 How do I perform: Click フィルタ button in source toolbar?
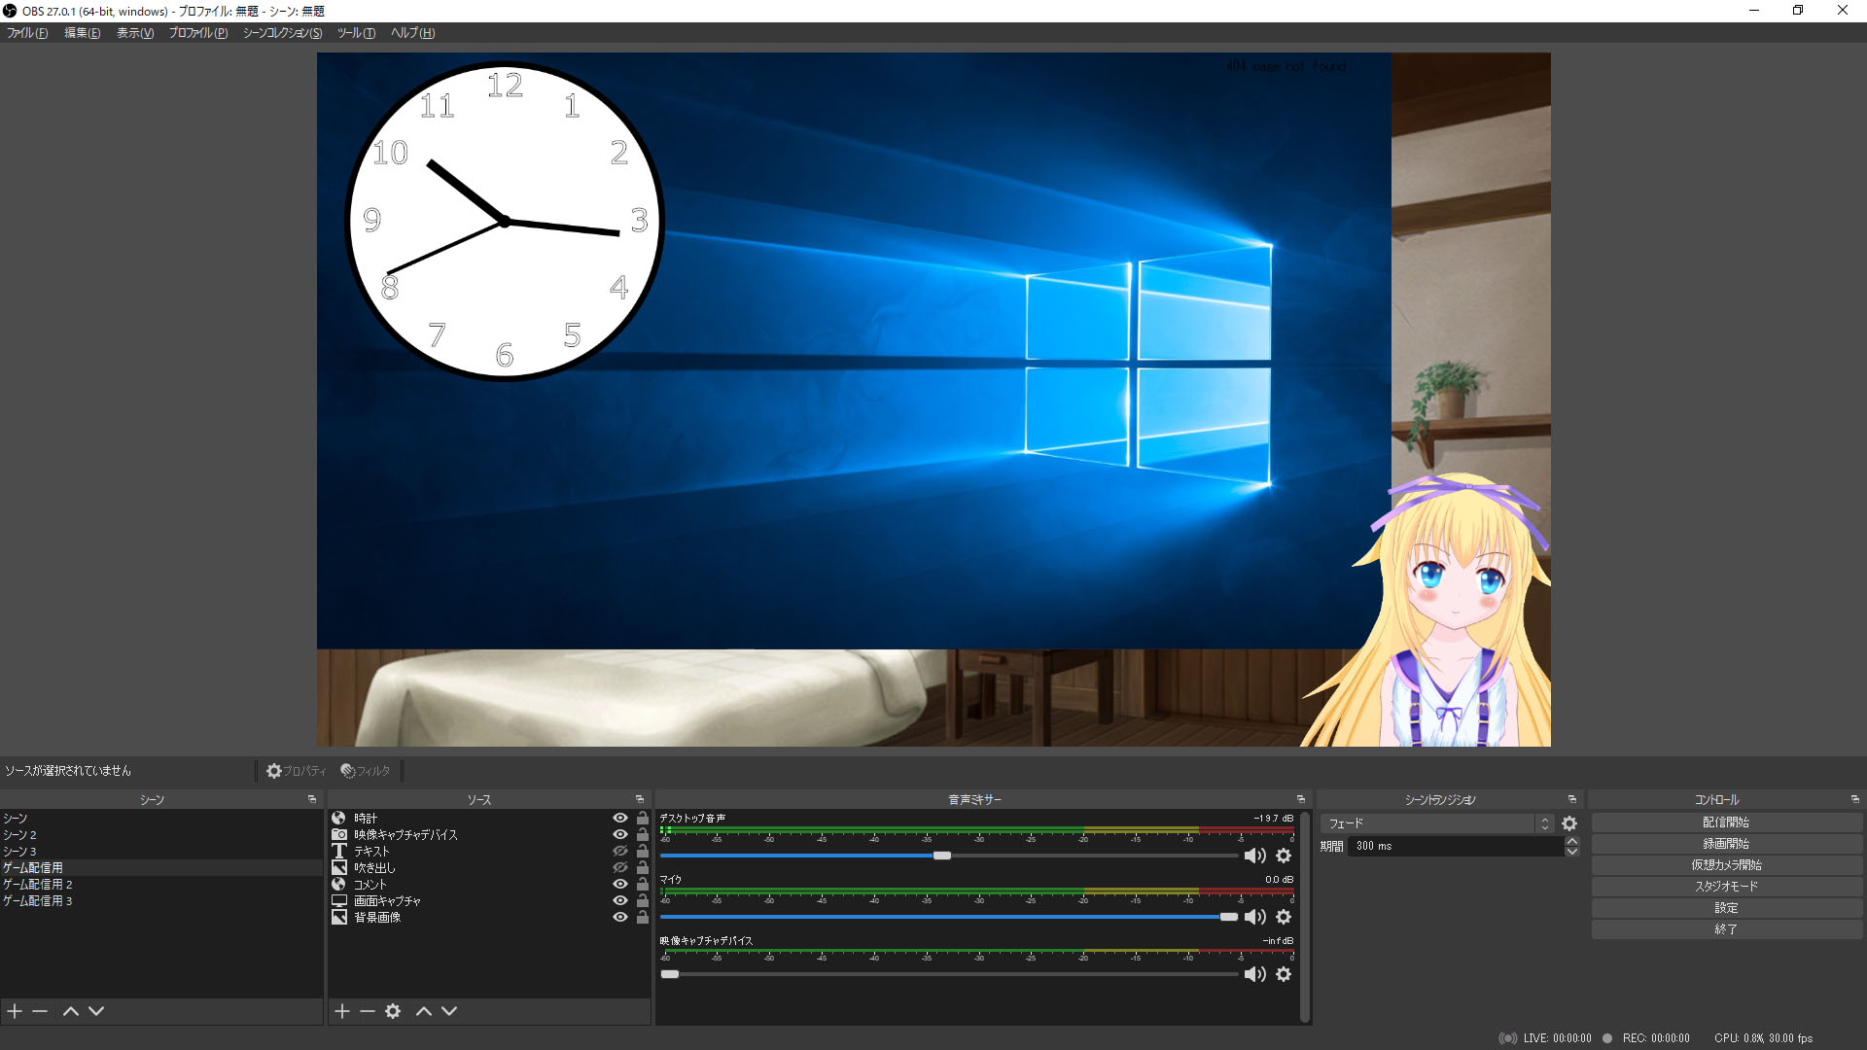tap(366, 771)
